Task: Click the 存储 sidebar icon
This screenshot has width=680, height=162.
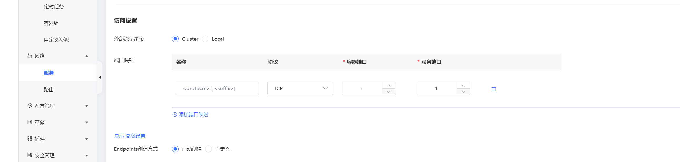Action: point(29,122)
